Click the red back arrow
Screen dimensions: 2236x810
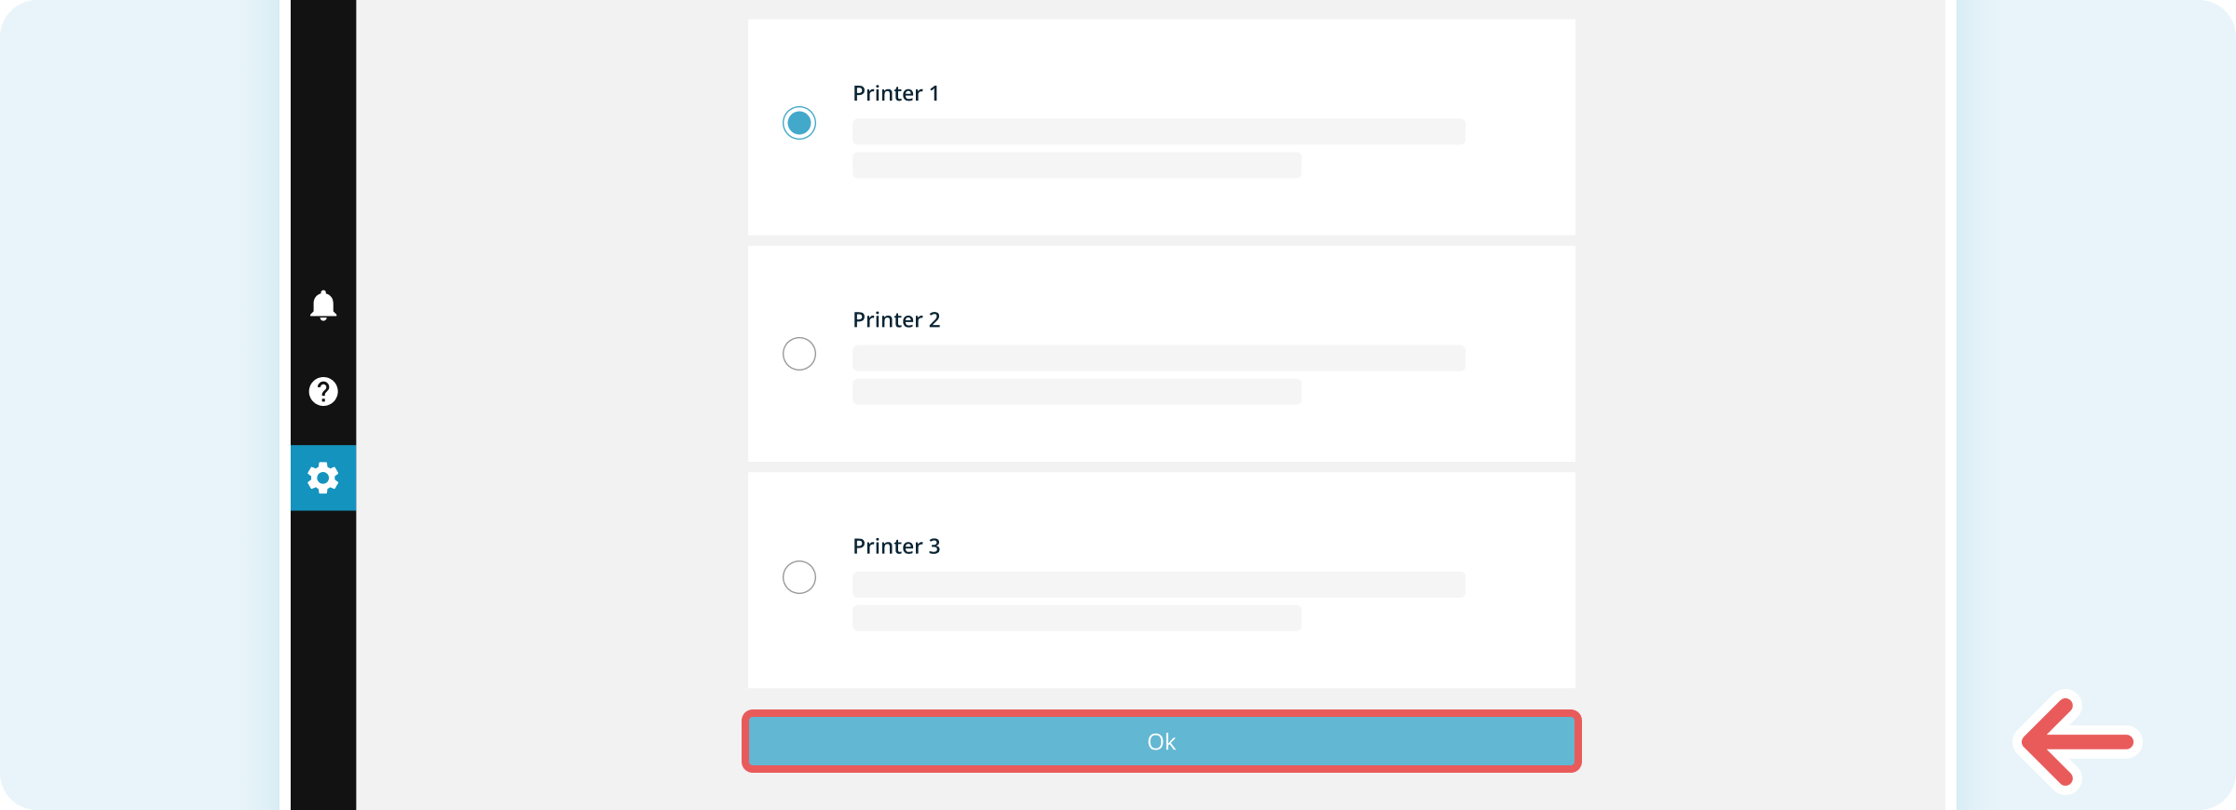[2079, 742]
